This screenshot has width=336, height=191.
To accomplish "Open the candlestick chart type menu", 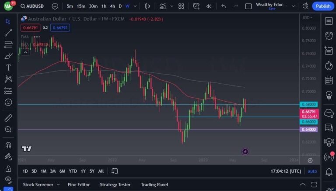I will pos(147,6).
